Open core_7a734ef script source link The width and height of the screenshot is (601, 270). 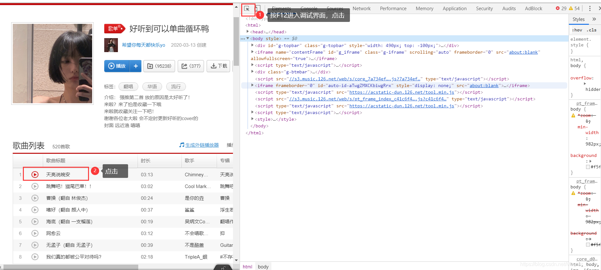355,79
